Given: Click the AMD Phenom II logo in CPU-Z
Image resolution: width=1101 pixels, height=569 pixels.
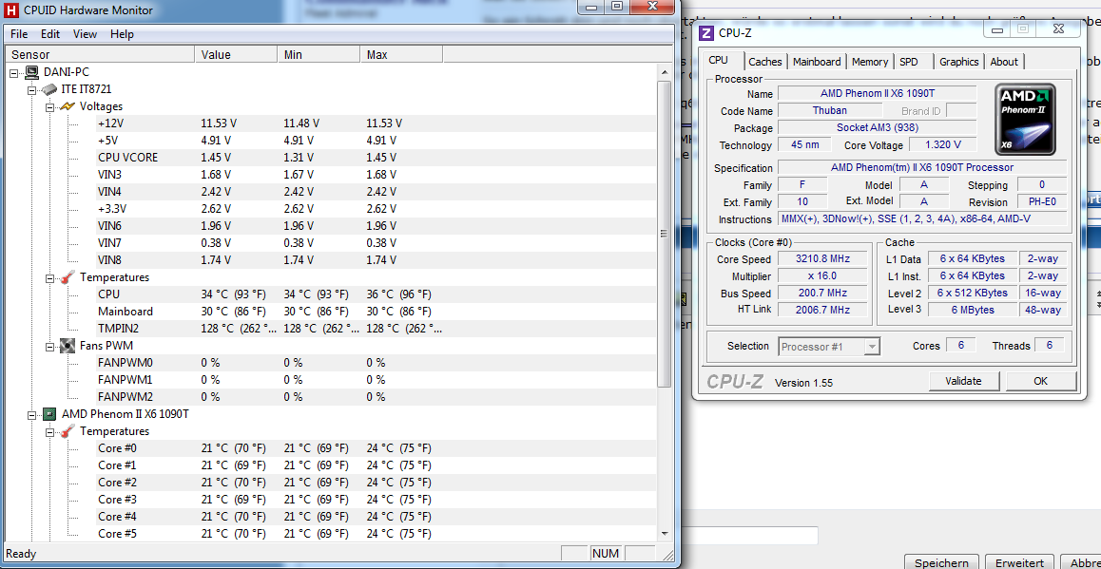Looking at the screenshot, I should point(1025,120).
